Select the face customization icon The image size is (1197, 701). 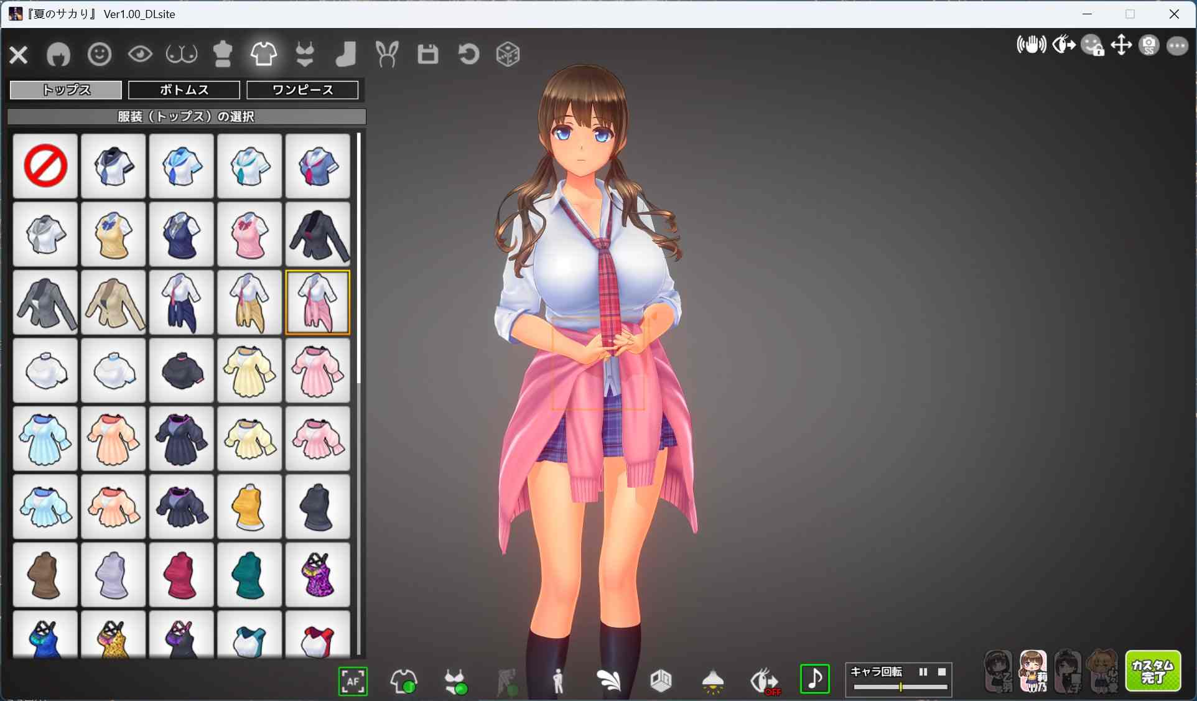tap(98, 54)
